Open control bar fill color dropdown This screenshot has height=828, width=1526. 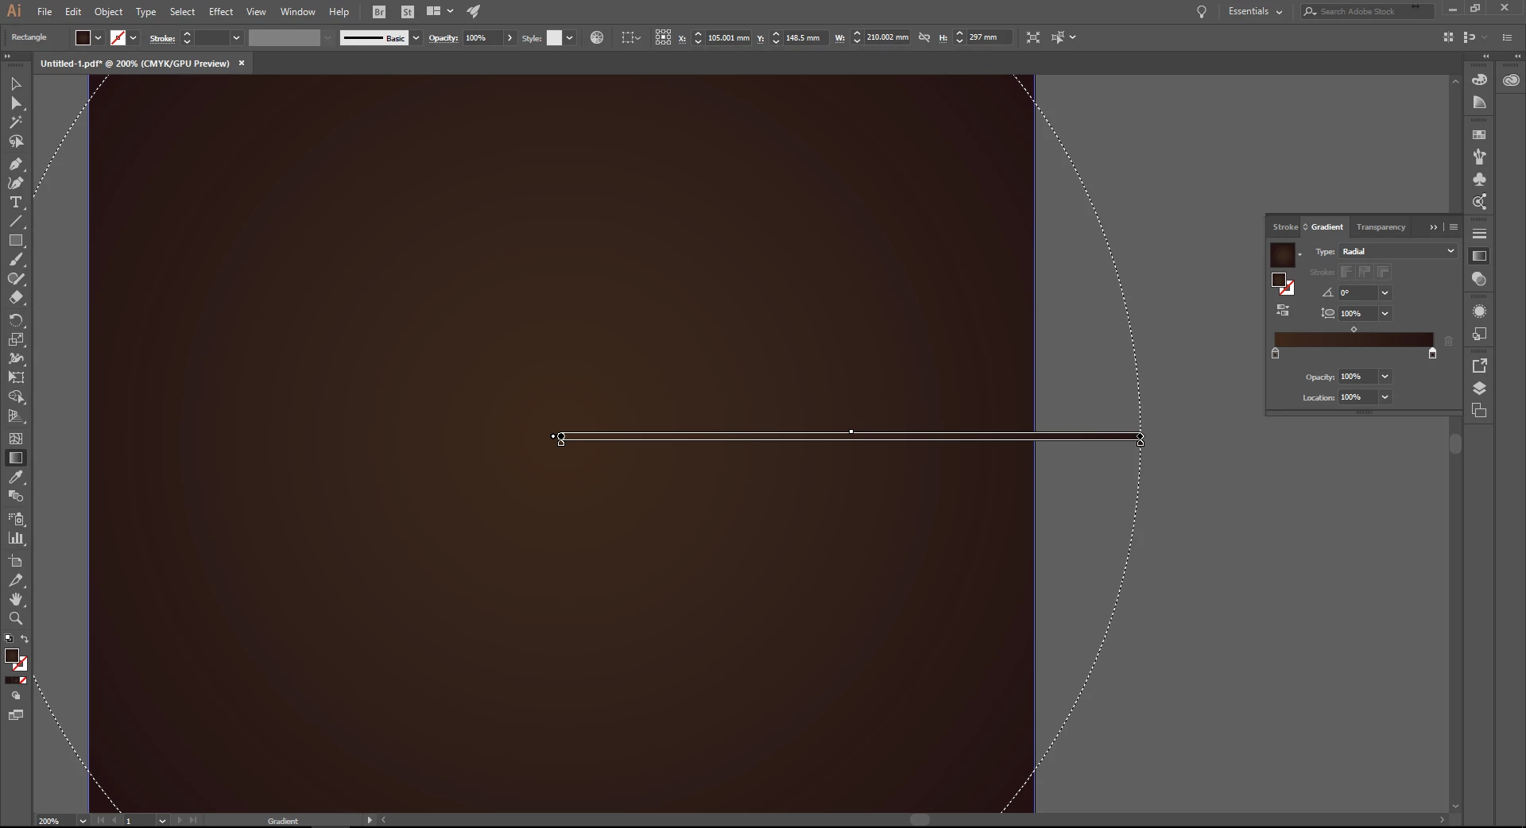coord(98,37)
